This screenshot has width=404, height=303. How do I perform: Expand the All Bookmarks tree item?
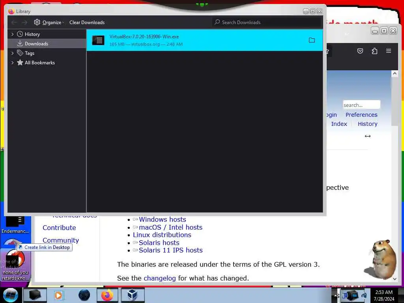(x=12, y=63)
